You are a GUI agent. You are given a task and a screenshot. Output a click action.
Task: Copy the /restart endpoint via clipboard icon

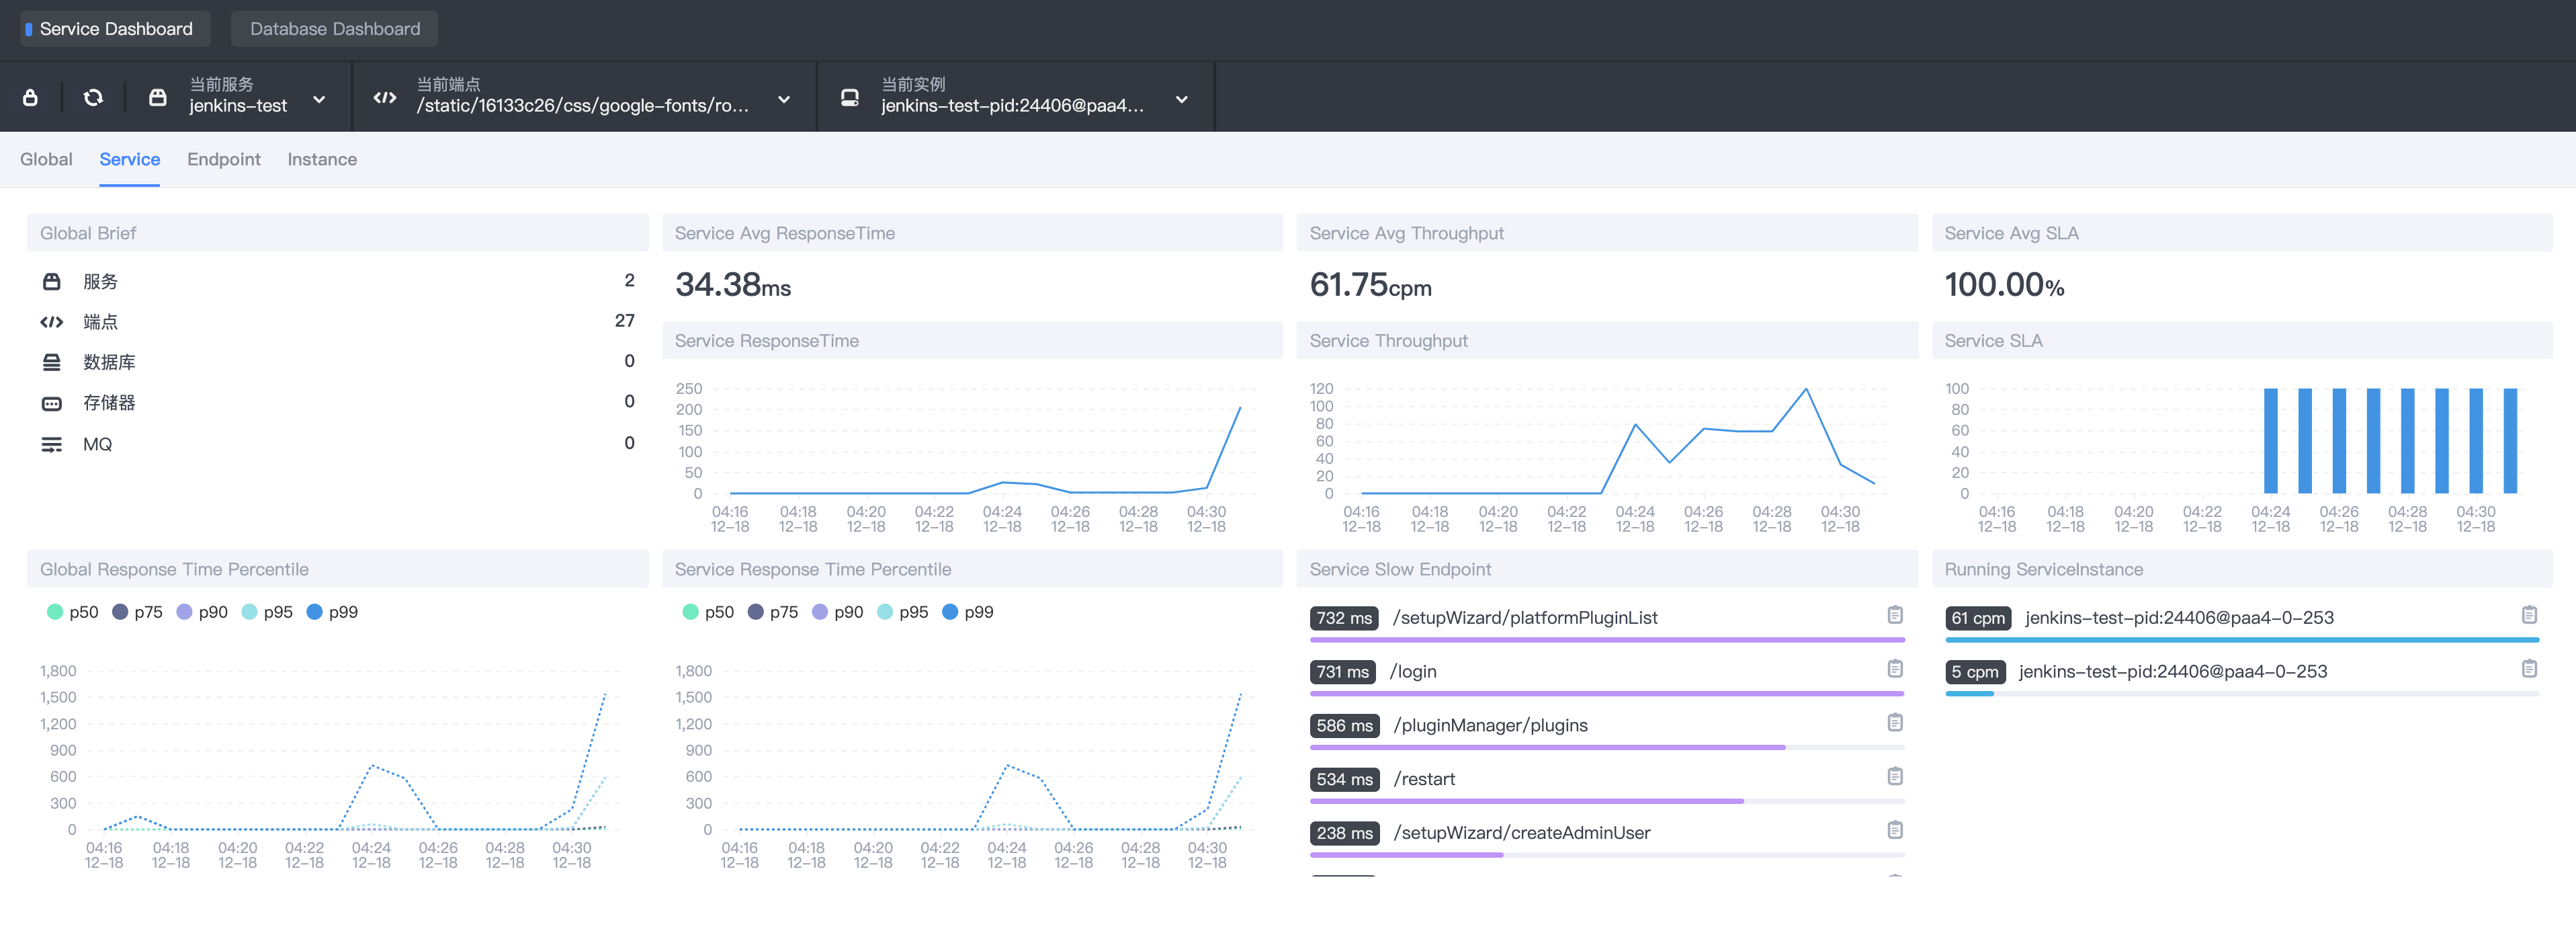point(1894,776)
